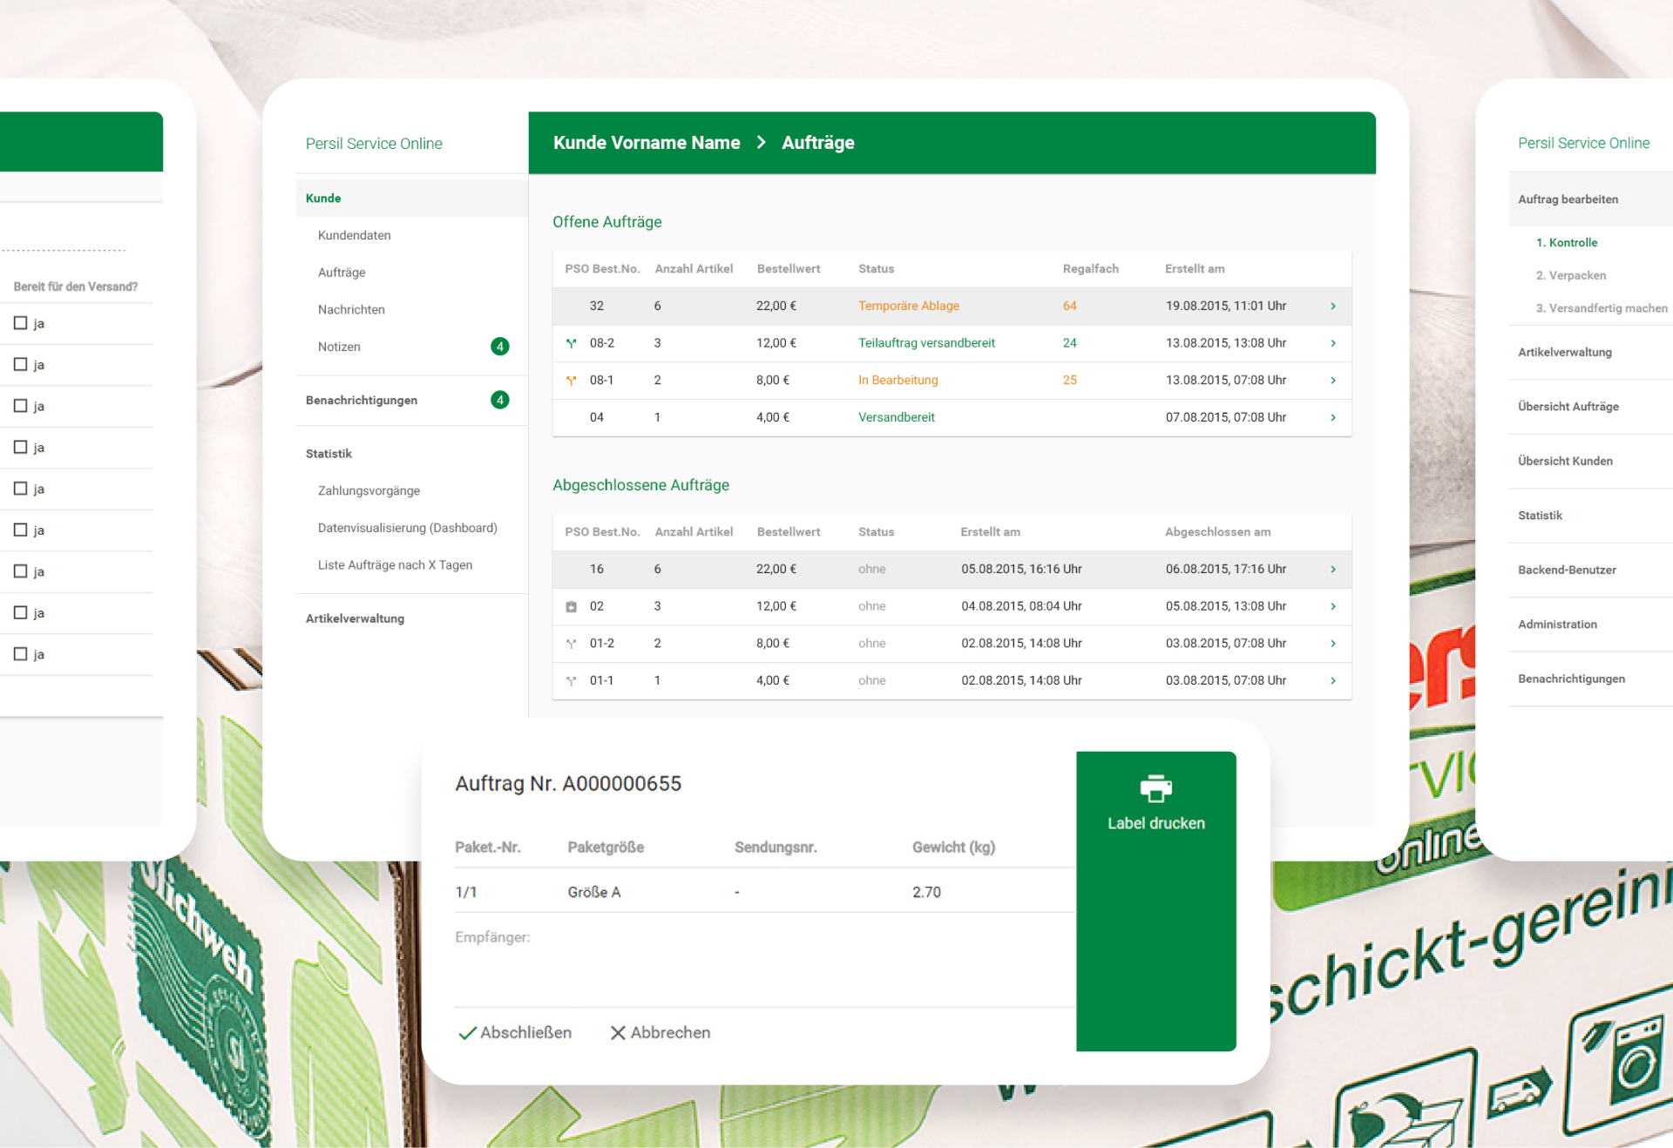Image resolution: width=1673 pixels, height=1148 pixels.
Task: Select Kundendaten in the left sidebar
Action: [x=354, y=235]
